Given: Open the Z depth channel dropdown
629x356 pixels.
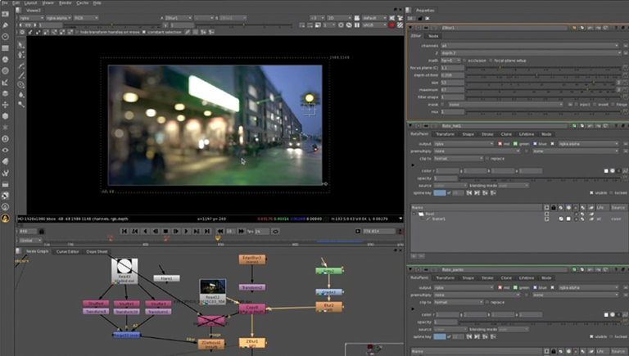Looking at the screenshot, I should click(x=531, y=53).
